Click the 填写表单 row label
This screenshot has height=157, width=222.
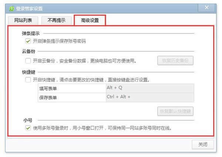(x=48, y=88)
